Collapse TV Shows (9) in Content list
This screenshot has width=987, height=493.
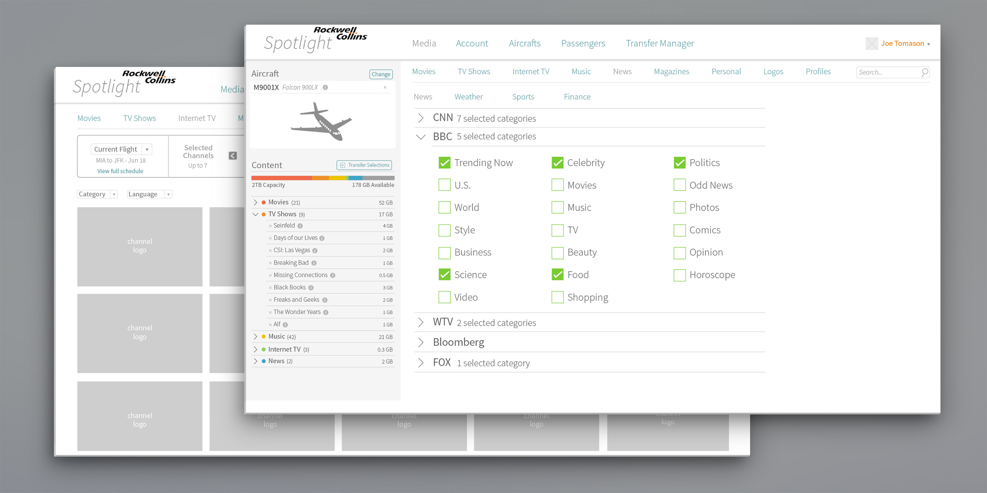tap(256, 214)
